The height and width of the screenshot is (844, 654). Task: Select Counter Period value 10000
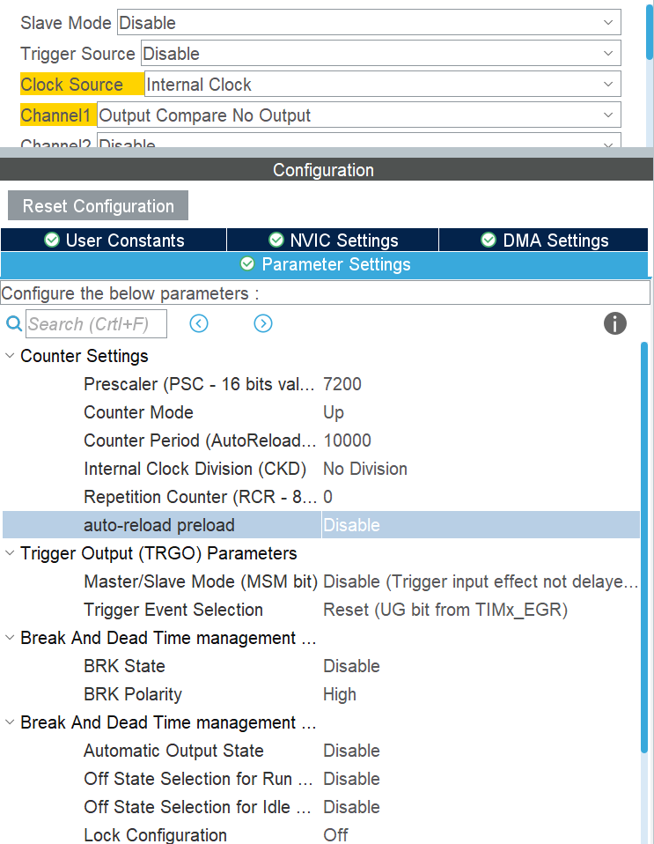(347, 441)
